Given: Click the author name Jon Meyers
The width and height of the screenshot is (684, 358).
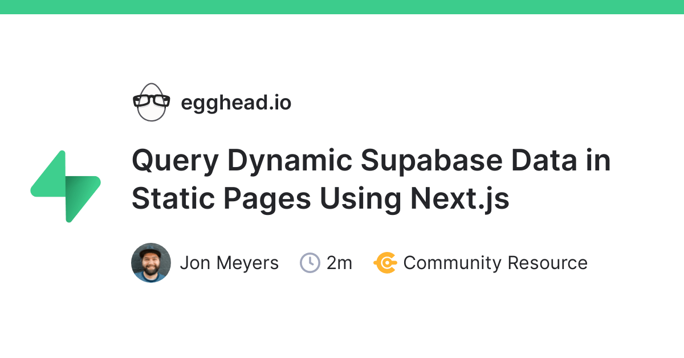Looking at the screenshot, I should pos(229,263).
